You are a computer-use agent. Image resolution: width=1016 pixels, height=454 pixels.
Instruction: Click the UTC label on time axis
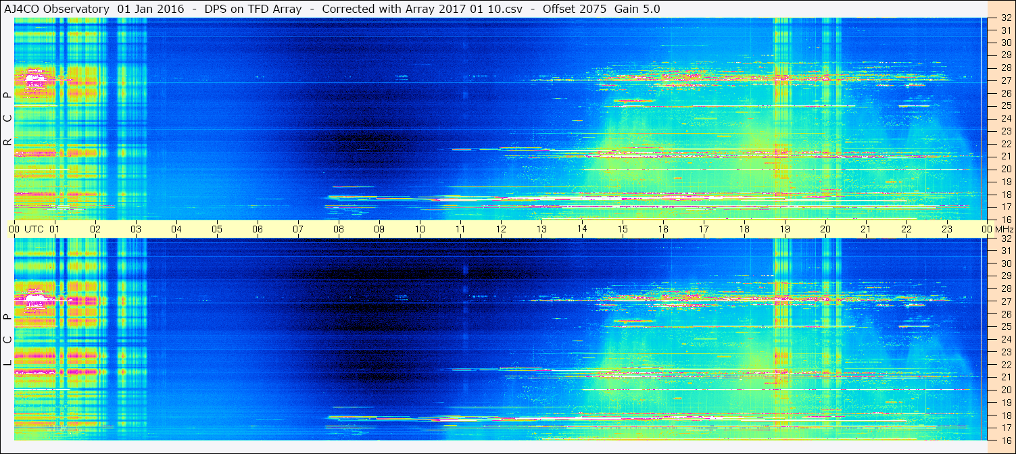34,229
